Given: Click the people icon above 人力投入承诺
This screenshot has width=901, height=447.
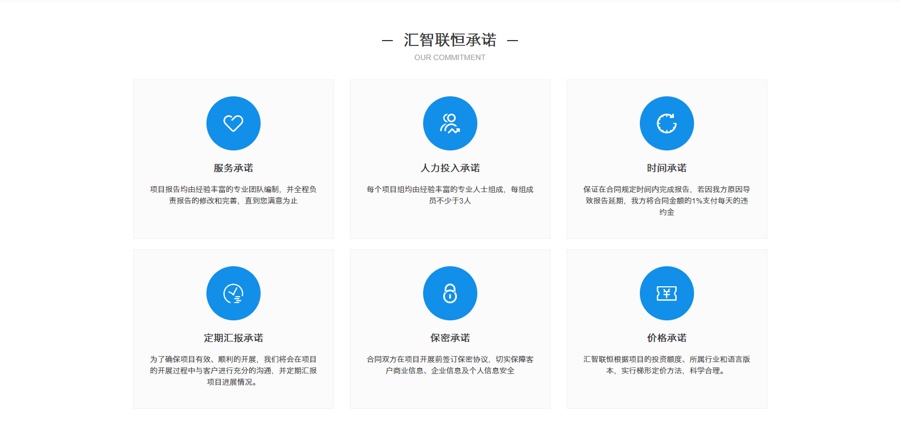Looking at the screenshot, I should 450,123.
